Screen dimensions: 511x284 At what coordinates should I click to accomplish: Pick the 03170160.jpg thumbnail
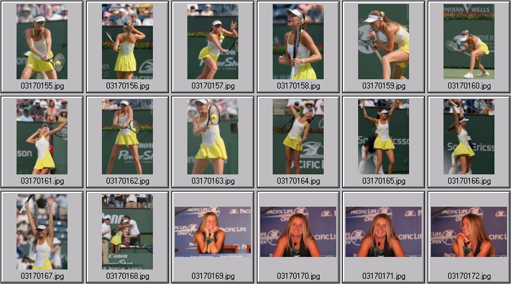click(469, 42)
